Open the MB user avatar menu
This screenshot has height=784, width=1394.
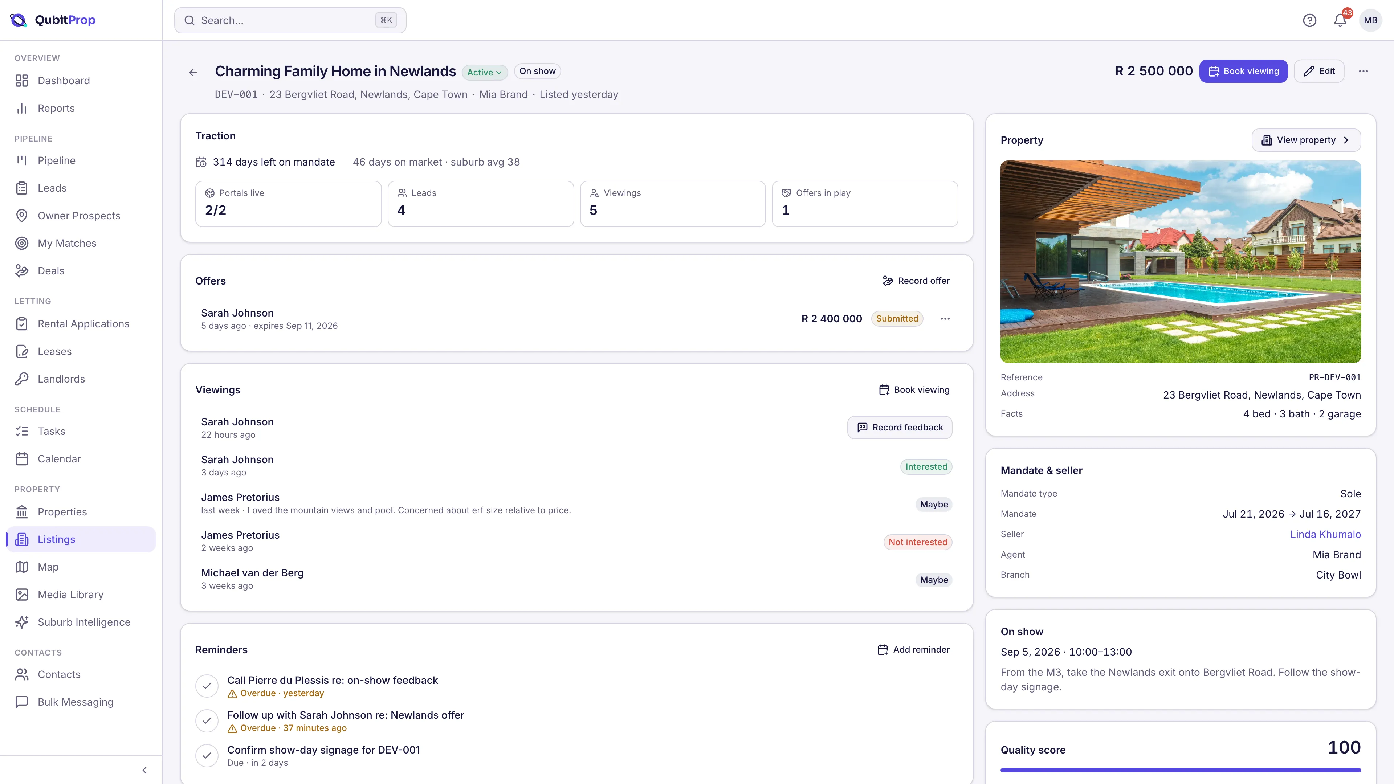pos(1371,20)
